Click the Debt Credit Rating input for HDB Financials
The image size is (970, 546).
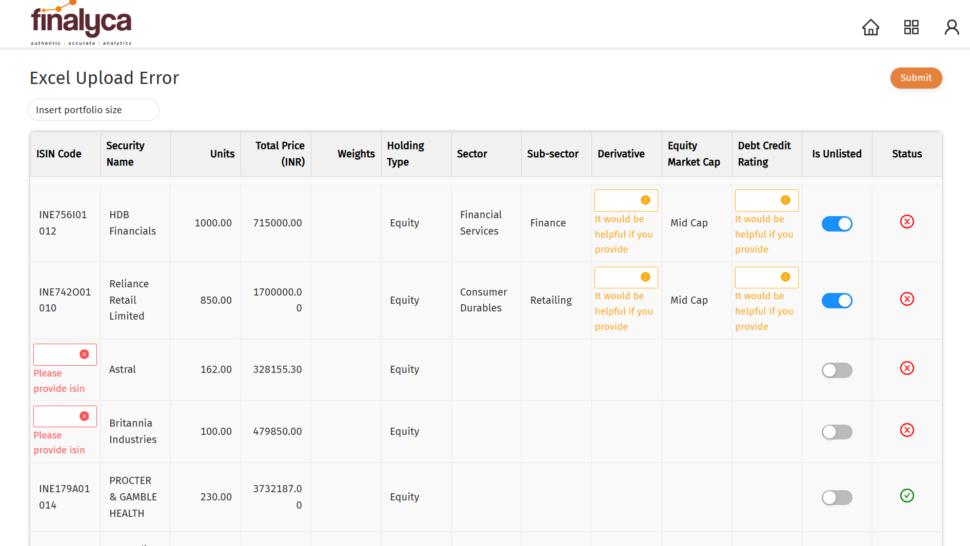[x=766, y=200]
